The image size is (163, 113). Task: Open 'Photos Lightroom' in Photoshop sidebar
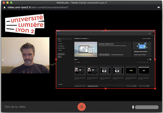click(x=61, y=46)
